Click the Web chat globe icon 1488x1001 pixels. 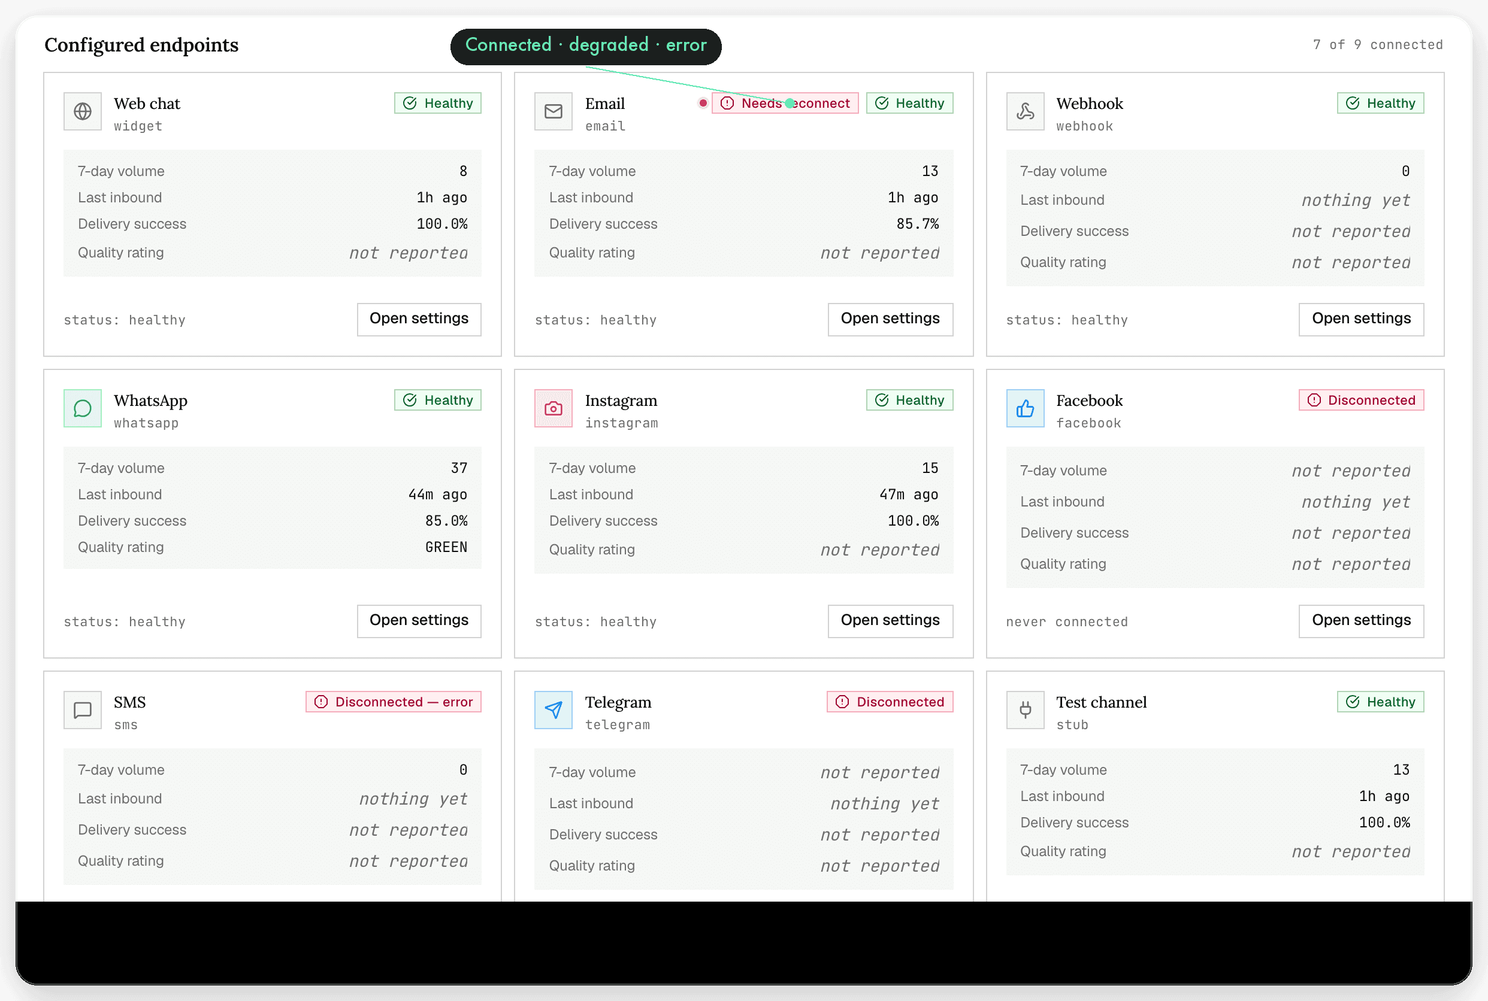coord(83,112)
